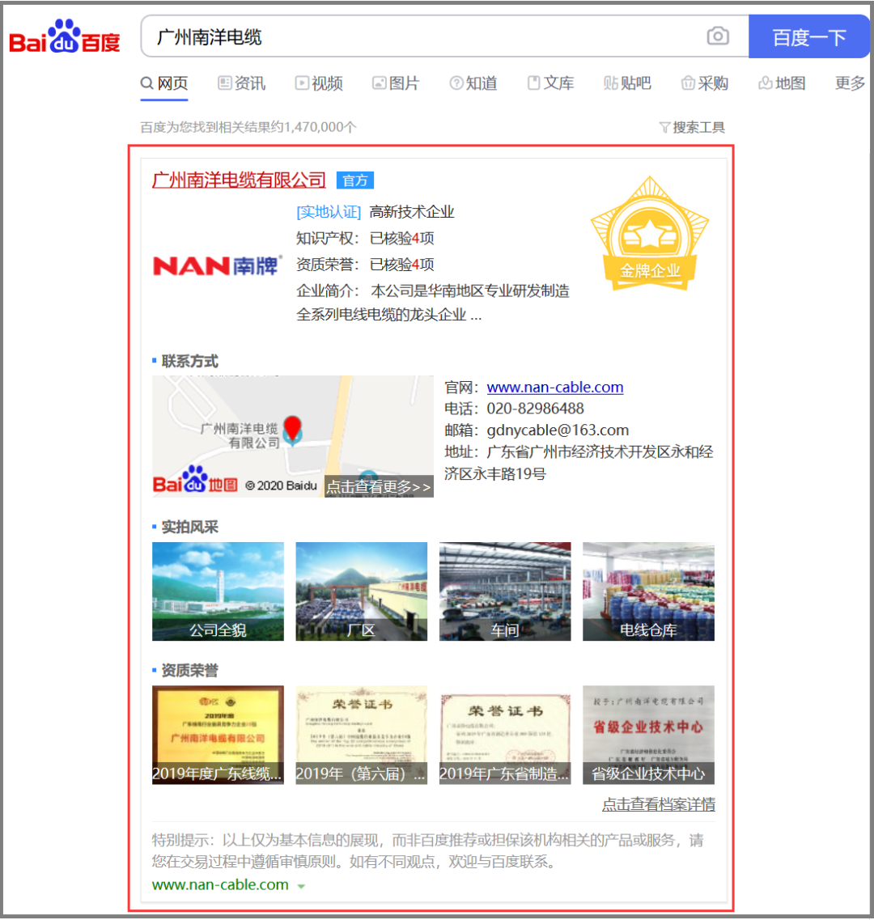The image size is (874, 920).
Task: Click the Baidu logo
Action: point(65,36)
